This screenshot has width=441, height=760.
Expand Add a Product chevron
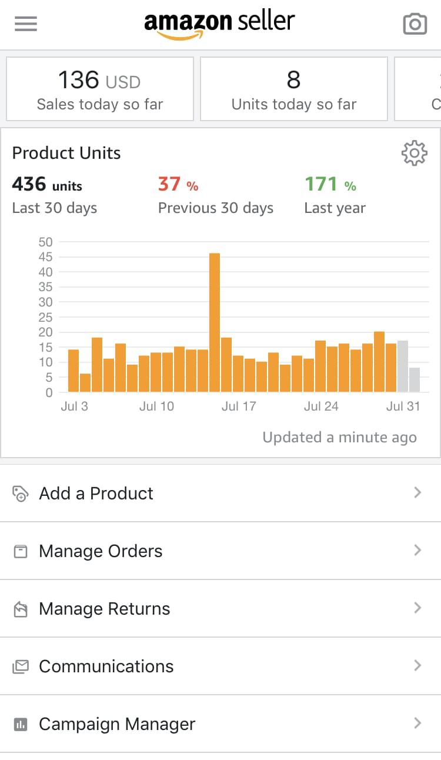click(417, 492)
